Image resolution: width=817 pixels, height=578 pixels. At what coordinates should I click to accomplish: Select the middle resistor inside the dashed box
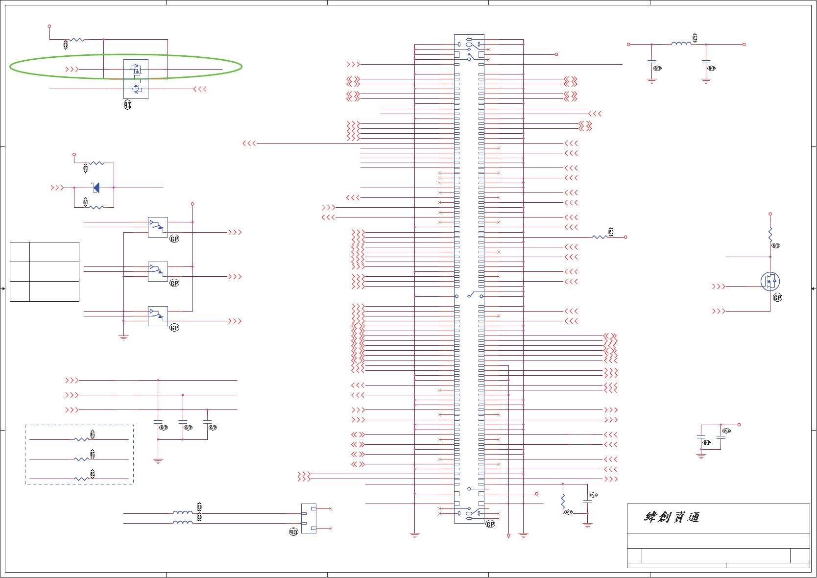pyautogui.click(x=81, y=459)
